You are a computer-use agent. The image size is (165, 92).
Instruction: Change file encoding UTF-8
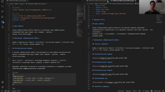[135, 91]
